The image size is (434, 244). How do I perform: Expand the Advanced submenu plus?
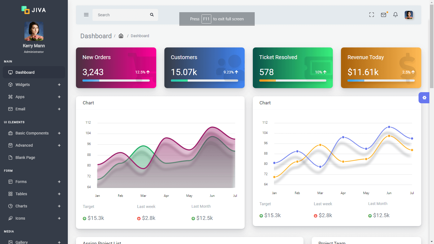point(59,145)
